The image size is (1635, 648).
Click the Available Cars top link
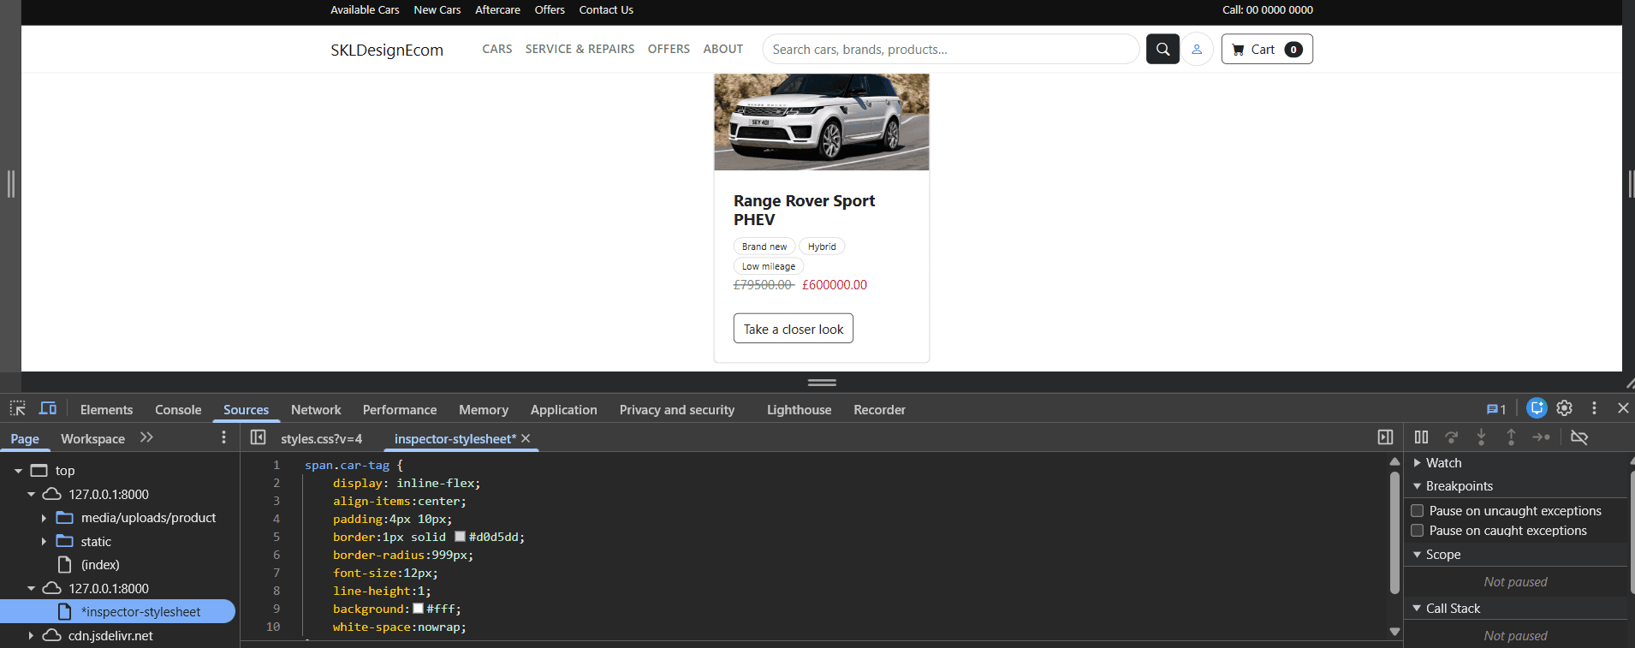tap(365, 9)
